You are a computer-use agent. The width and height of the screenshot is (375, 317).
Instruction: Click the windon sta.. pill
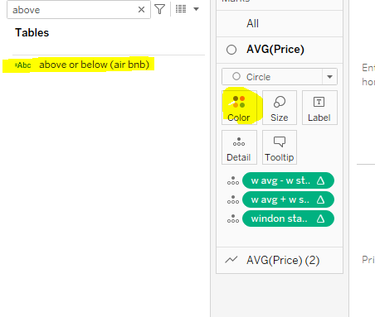[x=288, y=219]
